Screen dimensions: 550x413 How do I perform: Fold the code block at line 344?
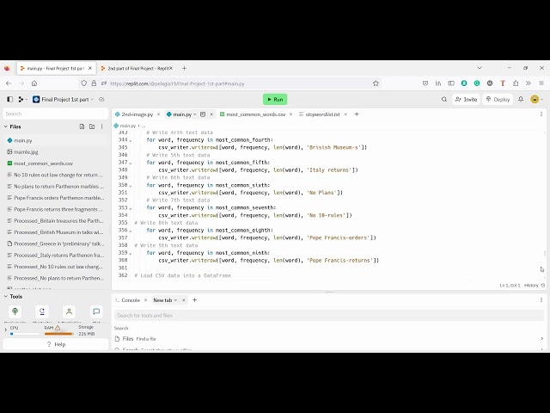click(x=131, y=140)
